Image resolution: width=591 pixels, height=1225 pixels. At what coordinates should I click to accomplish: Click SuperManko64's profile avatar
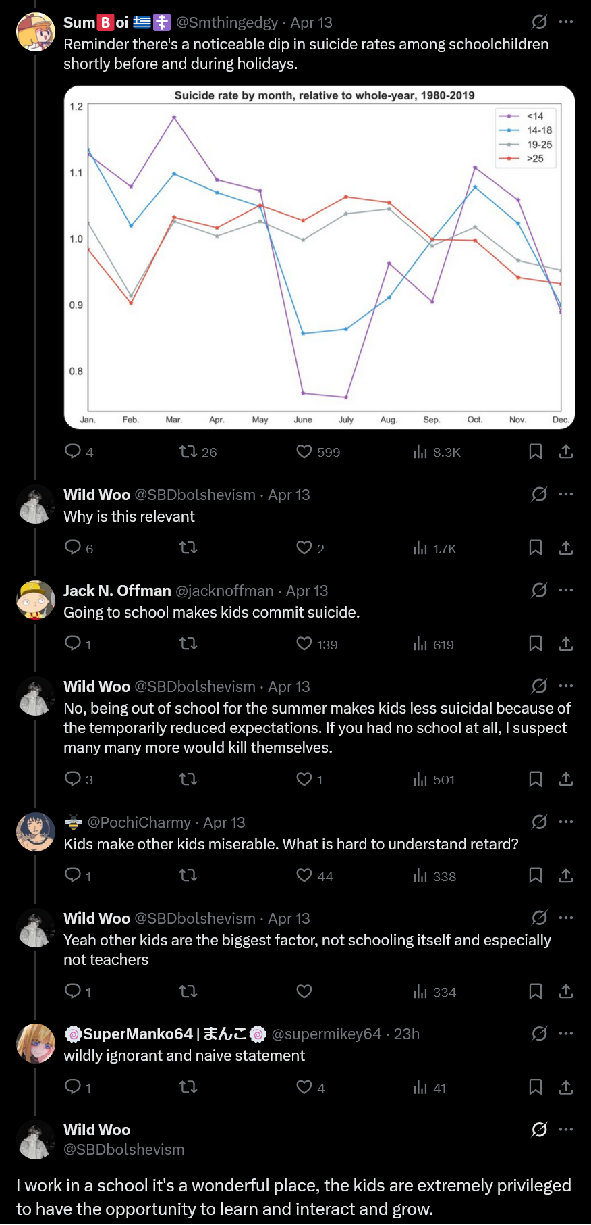(35, 1043)
